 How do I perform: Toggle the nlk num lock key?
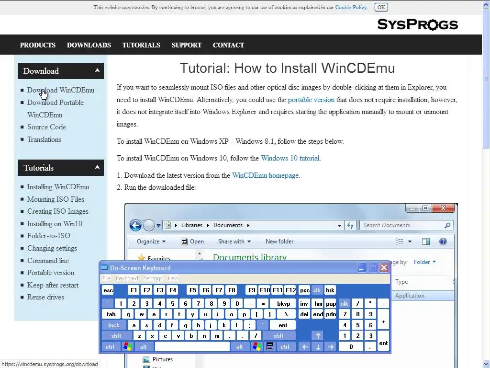(x=344, y=303)
